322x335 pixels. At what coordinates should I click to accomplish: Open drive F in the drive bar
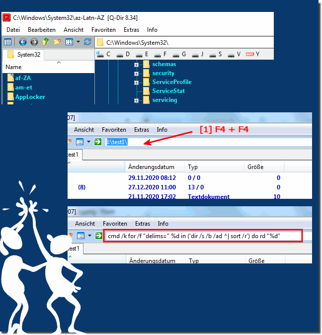tap(161, 54)
